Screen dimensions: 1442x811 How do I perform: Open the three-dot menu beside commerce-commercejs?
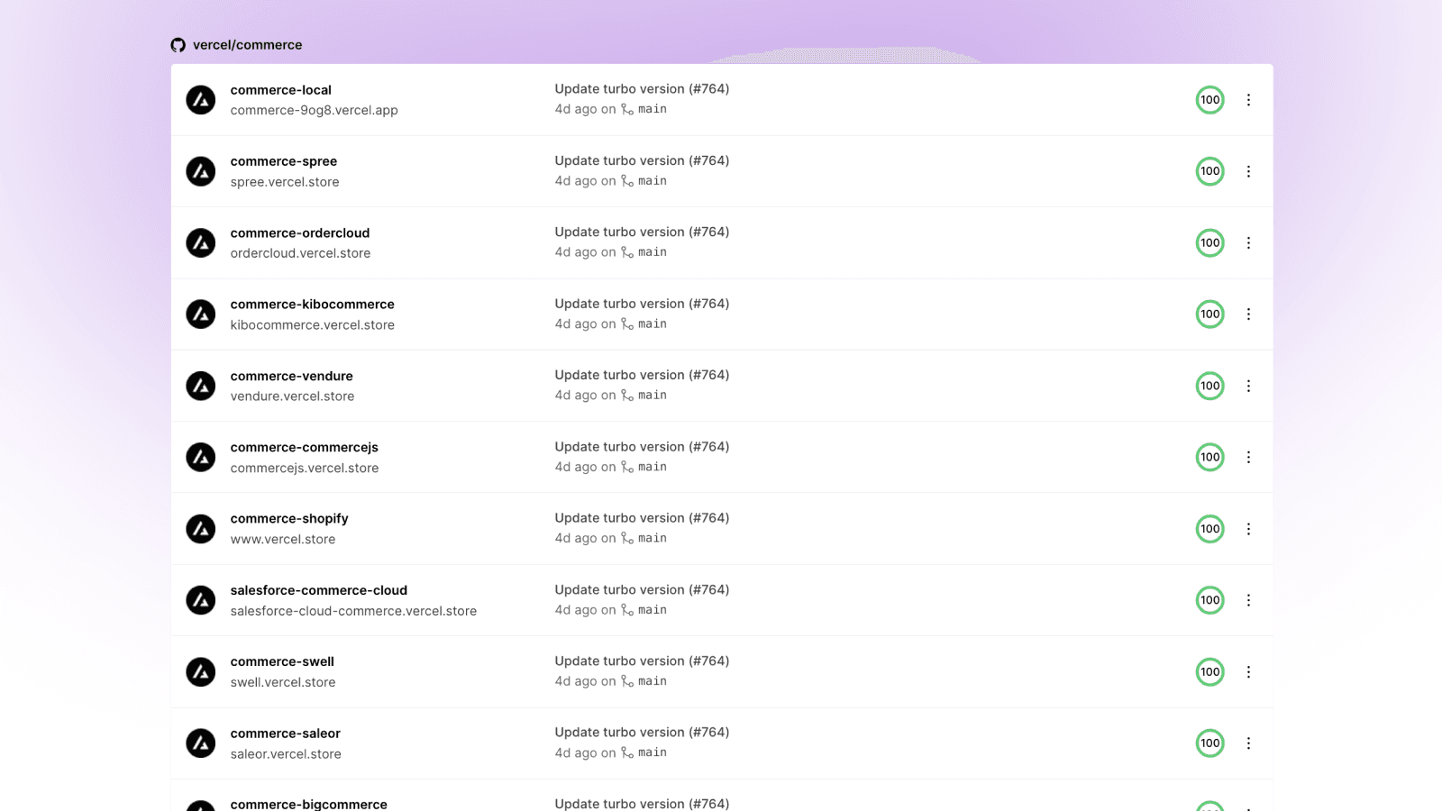(1249, 457)
